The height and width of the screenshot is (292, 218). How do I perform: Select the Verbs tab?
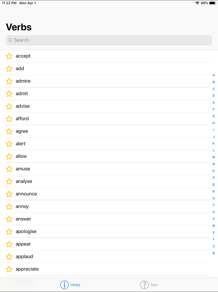[x=70, y=285]
